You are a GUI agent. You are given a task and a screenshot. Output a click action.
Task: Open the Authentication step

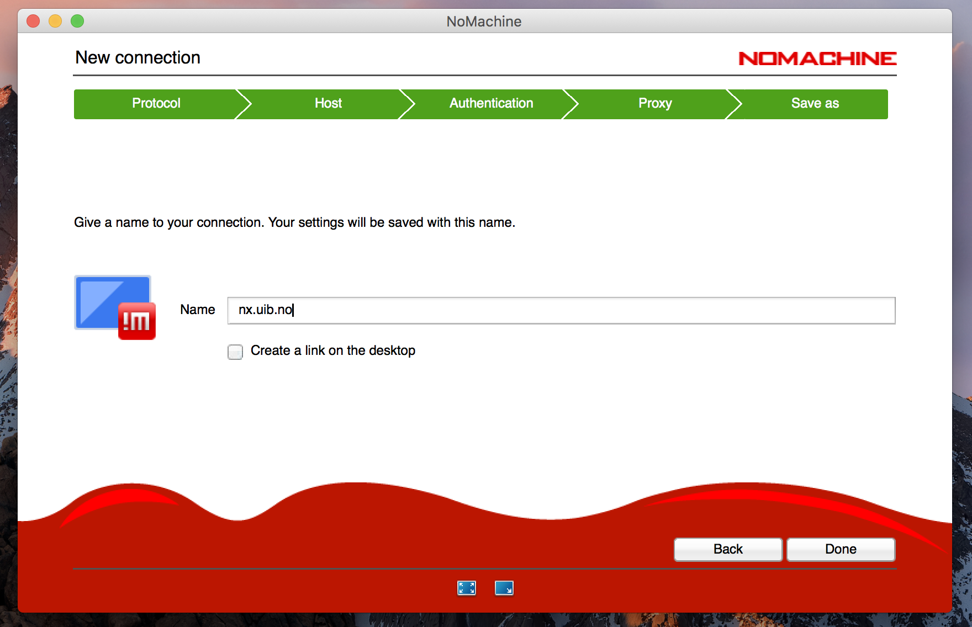pos(491,104)
